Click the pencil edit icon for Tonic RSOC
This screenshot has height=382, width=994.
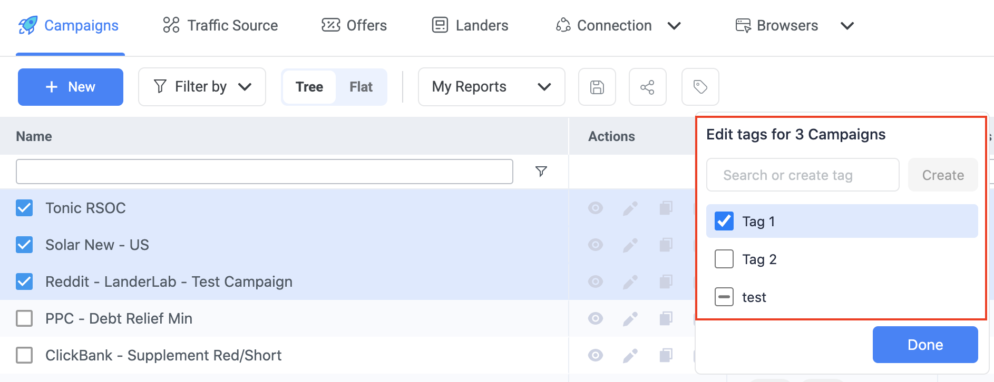coord(630,208)
